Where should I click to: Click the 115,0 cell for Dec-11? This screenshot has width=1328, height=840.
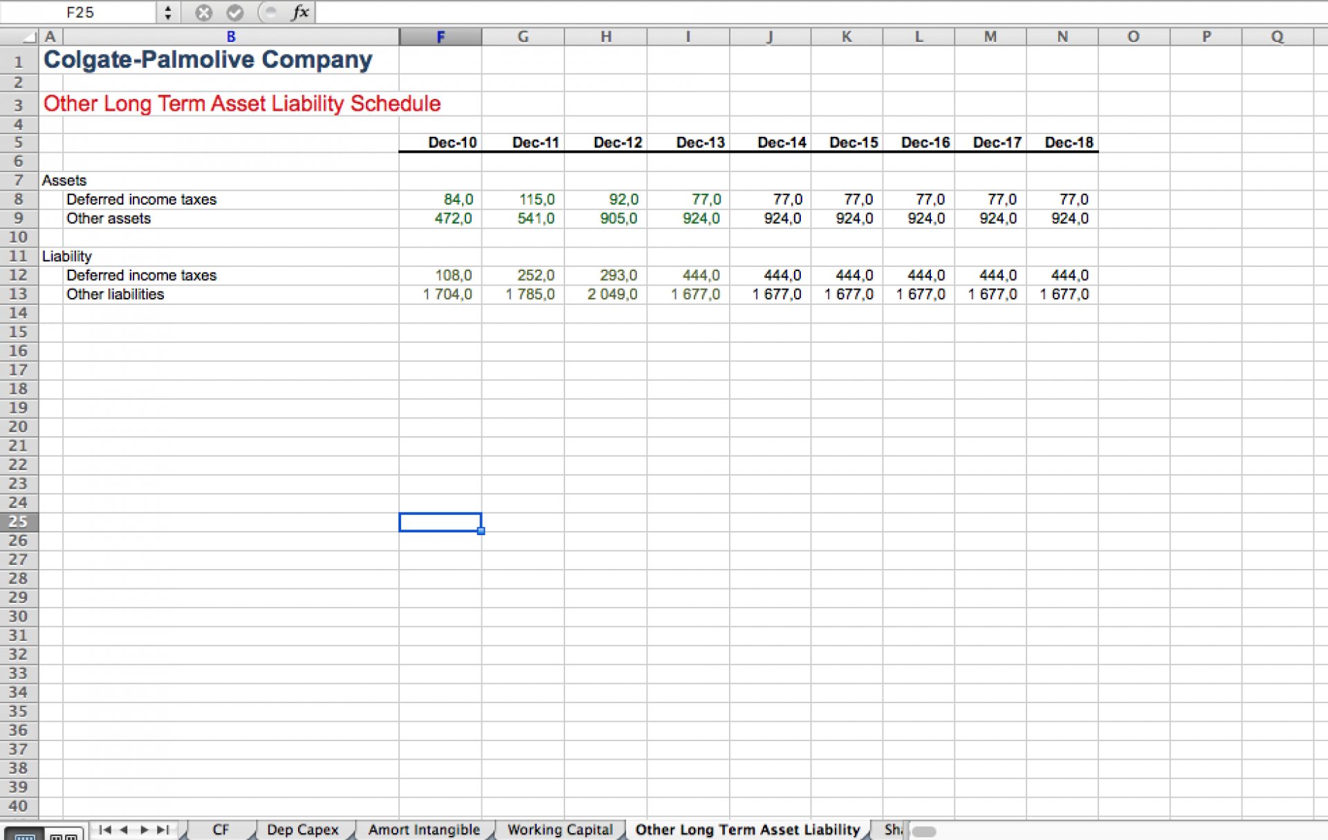pos(523,199)
